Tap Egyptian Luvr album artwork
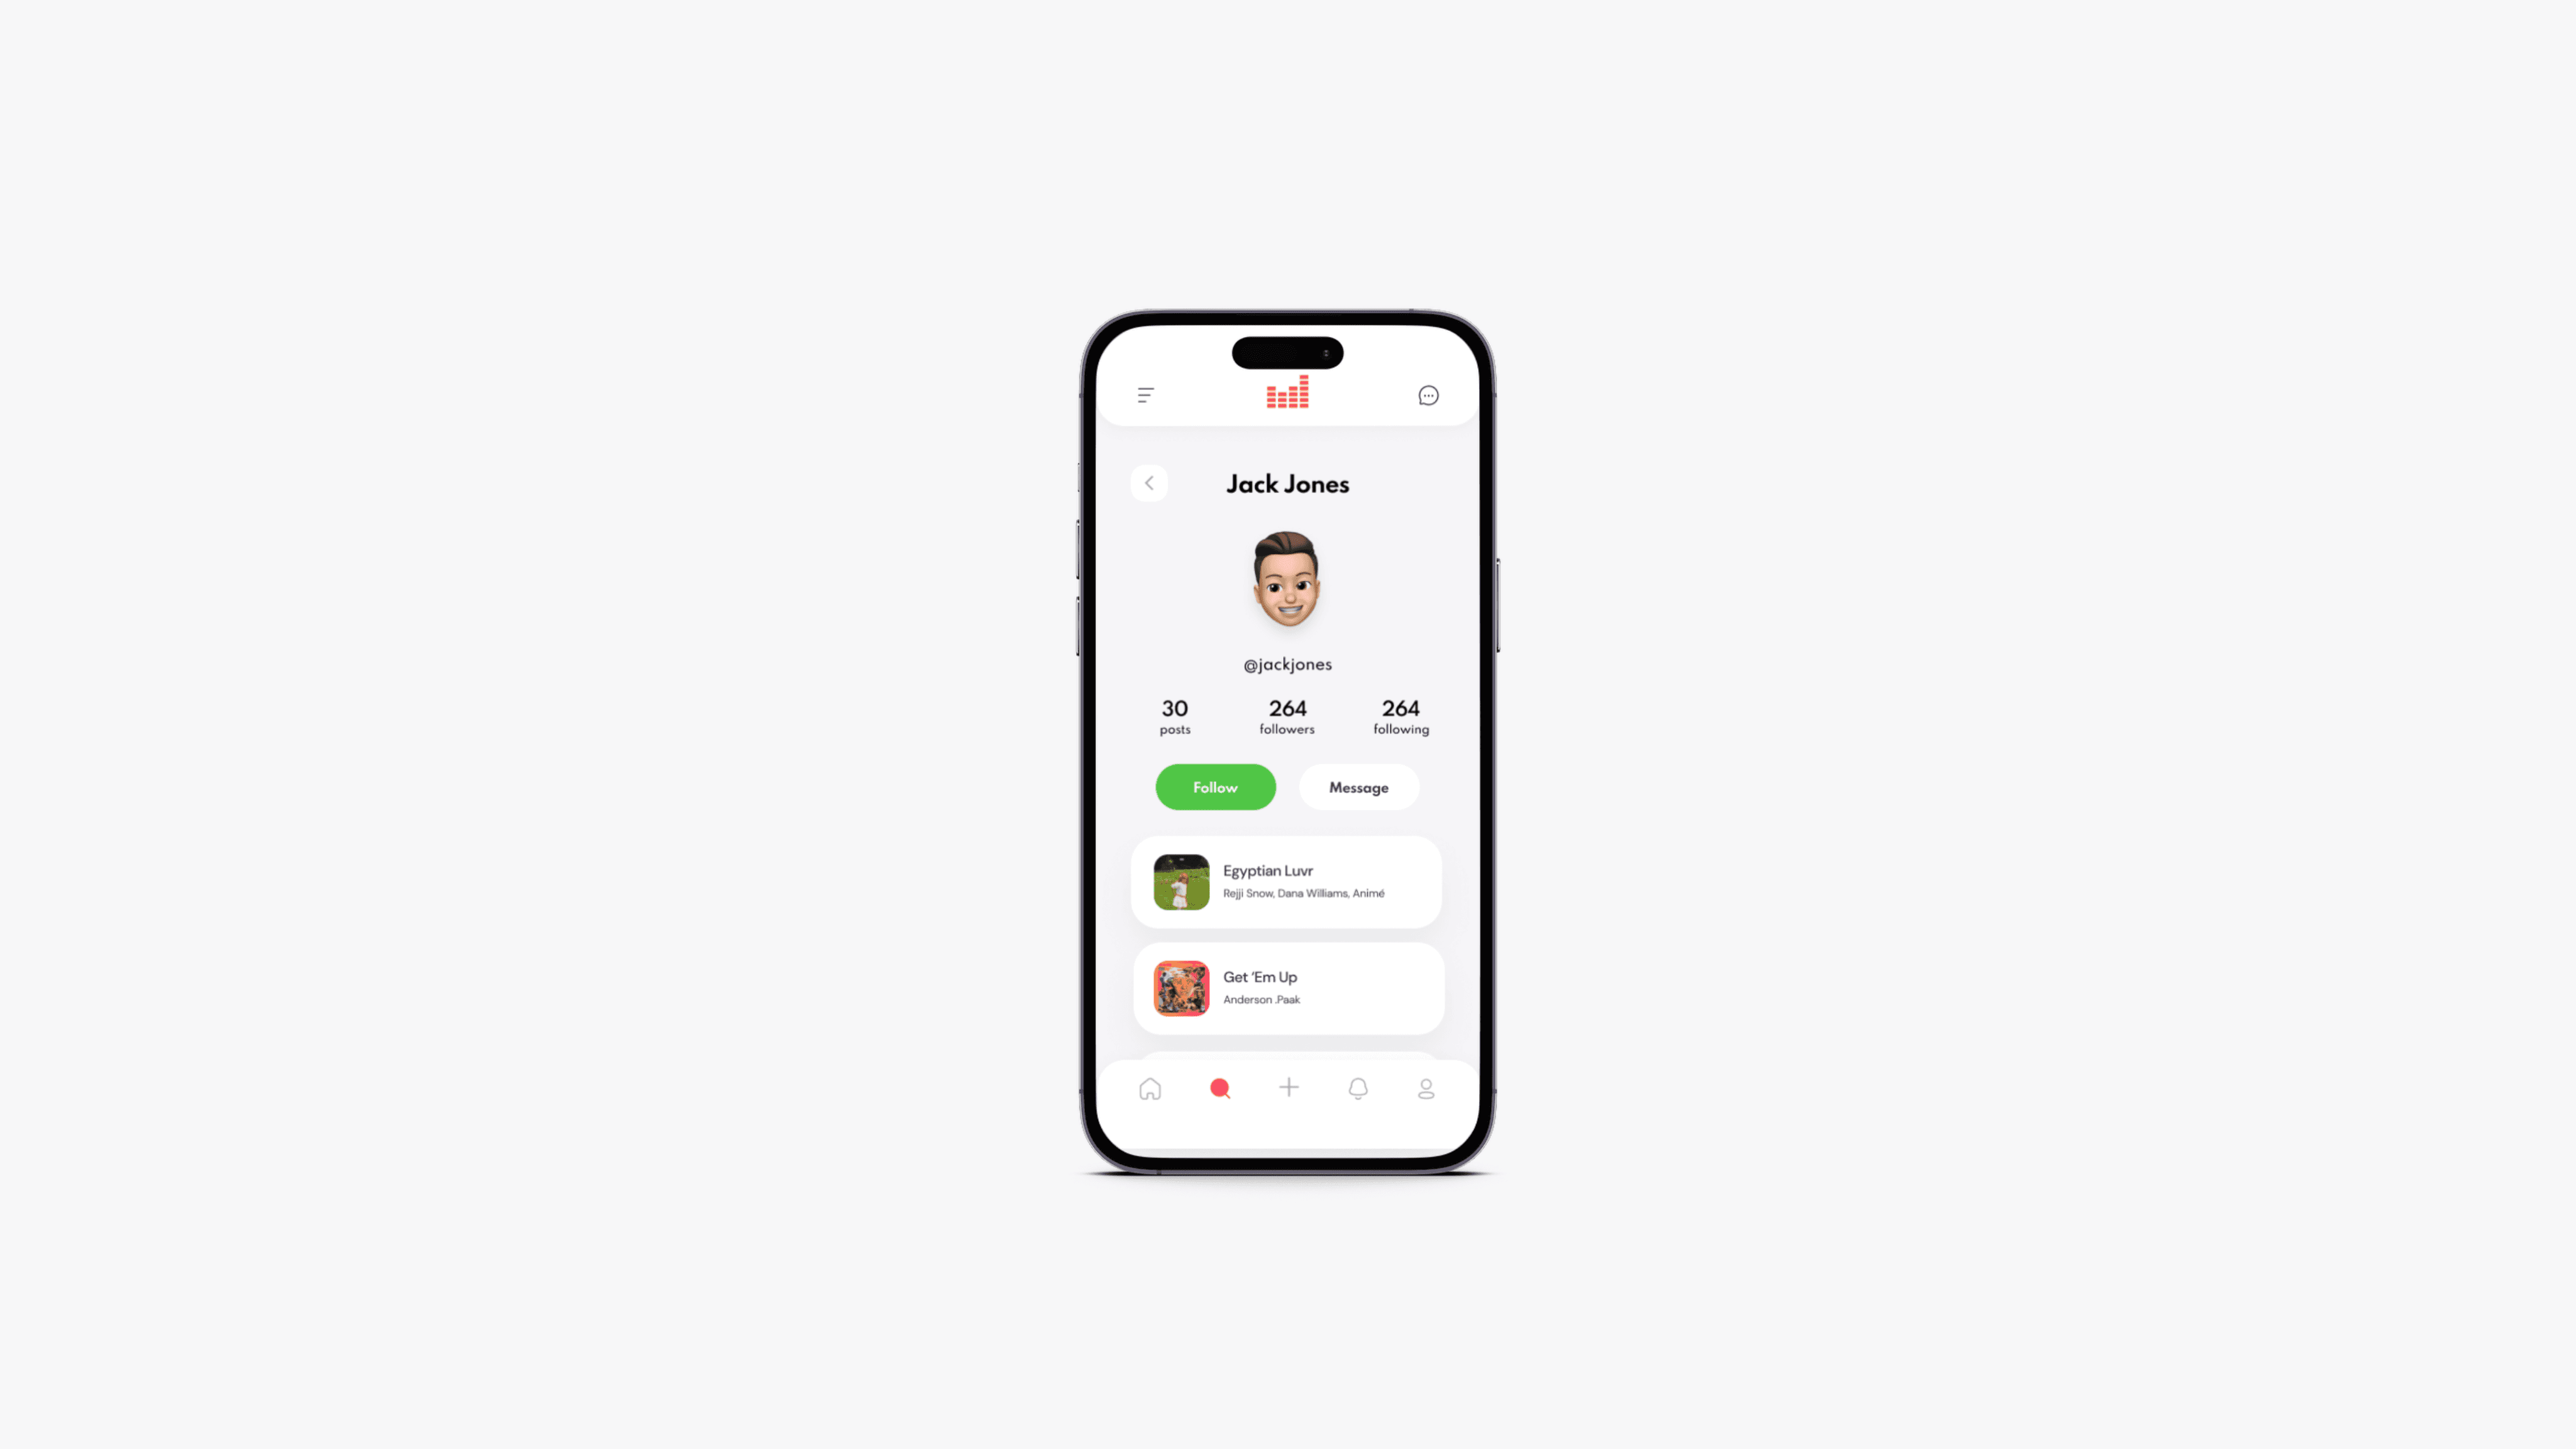Image resolution: width=2576 pixels, height=1449 pixels. pos(1180,881)
